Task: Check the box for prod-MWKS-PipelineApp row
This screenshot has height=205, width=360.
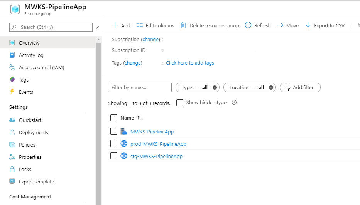Action: [x=114, y=144]
